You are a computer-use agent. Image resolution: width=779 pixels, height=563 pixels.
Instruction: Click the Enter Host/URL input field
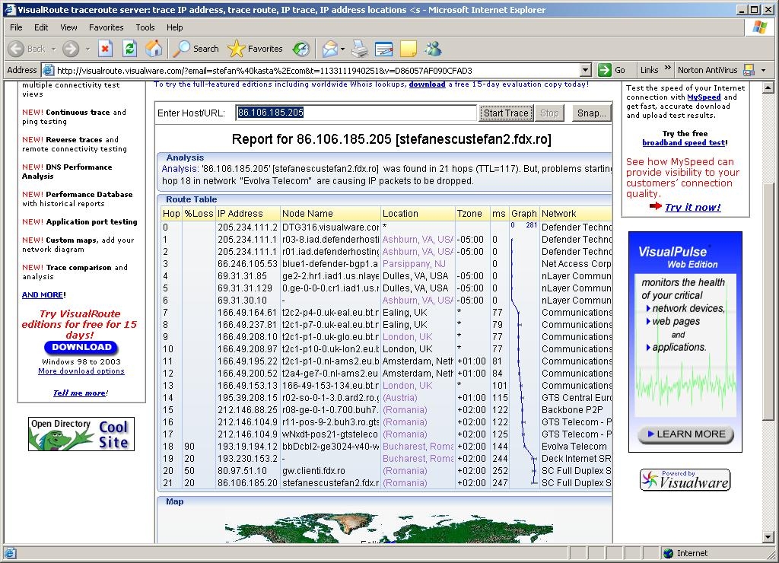tap(356, 113)
